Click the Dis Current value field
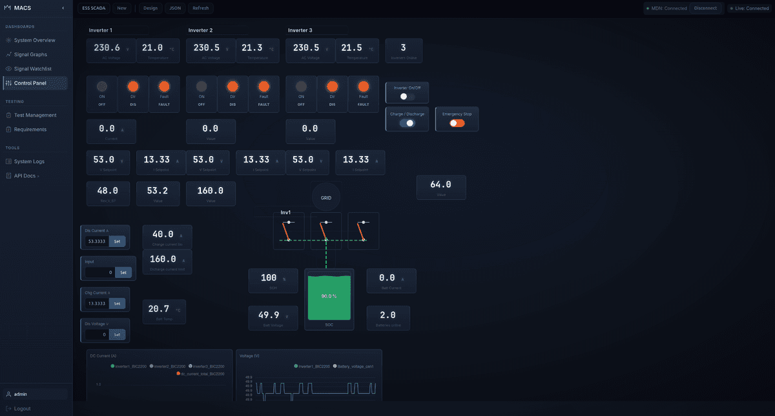 98,241
